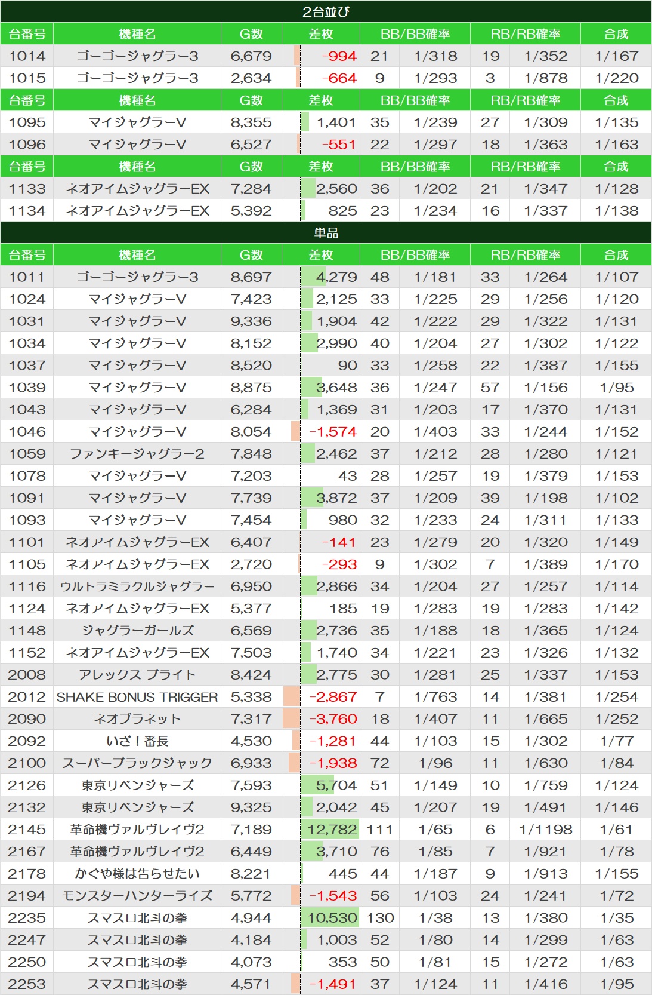Click BB rate 1/38 for machine 2235
Image resolution: width=652 pixels, height=995 pixels.
(435, 918)
